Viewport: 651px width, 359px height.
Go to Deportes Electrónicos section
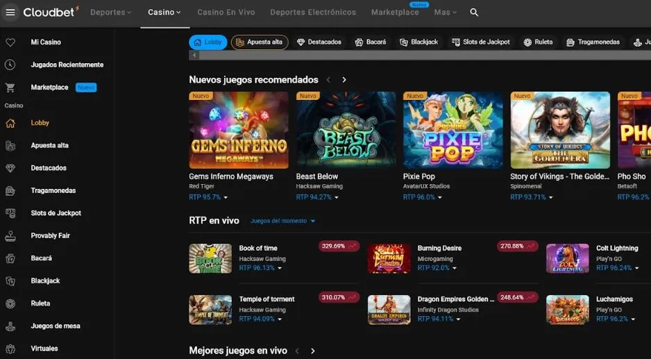pos(313,12)
